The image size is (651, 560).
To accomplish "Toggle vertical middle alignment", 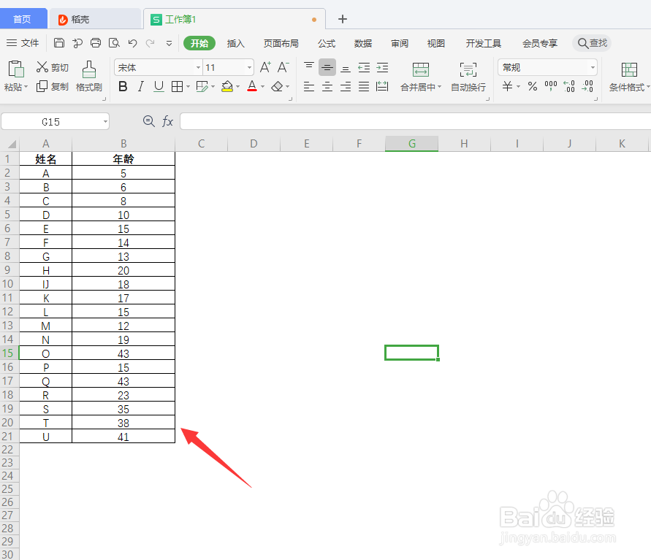I will pyautogui.click(x=327, y=67).
